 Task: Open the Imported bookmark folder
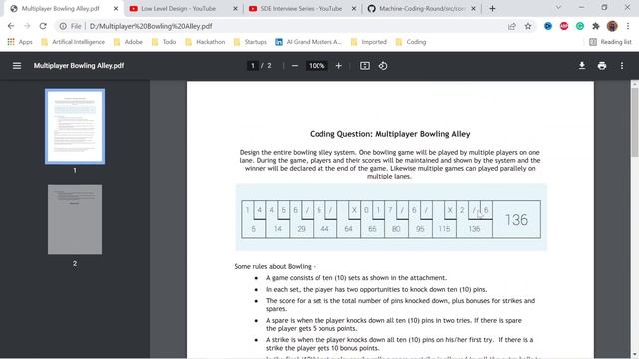[369, 42]
